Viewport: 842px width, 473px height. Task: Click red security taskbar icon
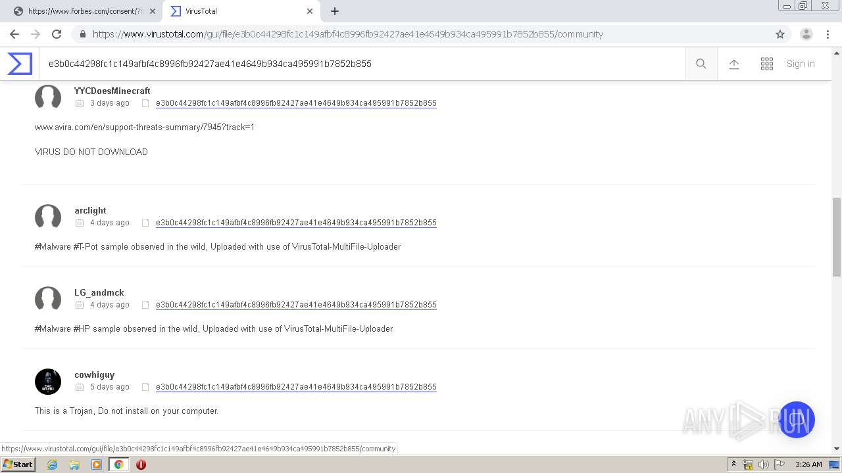141,464
